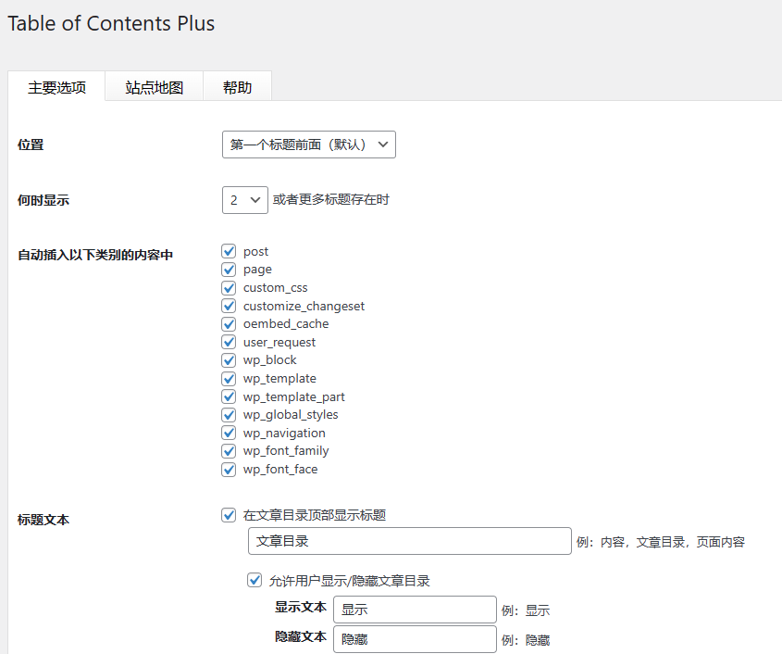Uncheck the wp_block checkbox
782x654 pixels.
229,360
